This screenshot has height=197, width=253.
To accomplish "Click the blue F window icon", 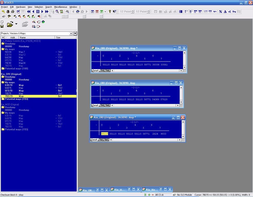I will [92, 12].
